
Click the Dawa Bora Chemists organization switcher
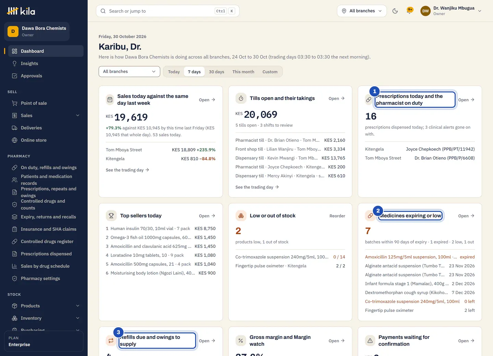(x=37, y=31)
